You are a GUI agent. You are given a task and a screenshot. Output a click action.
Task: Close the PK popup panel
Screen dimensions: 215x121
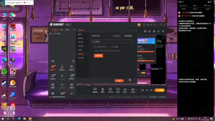pyautogui.click(x=154, y=36)
